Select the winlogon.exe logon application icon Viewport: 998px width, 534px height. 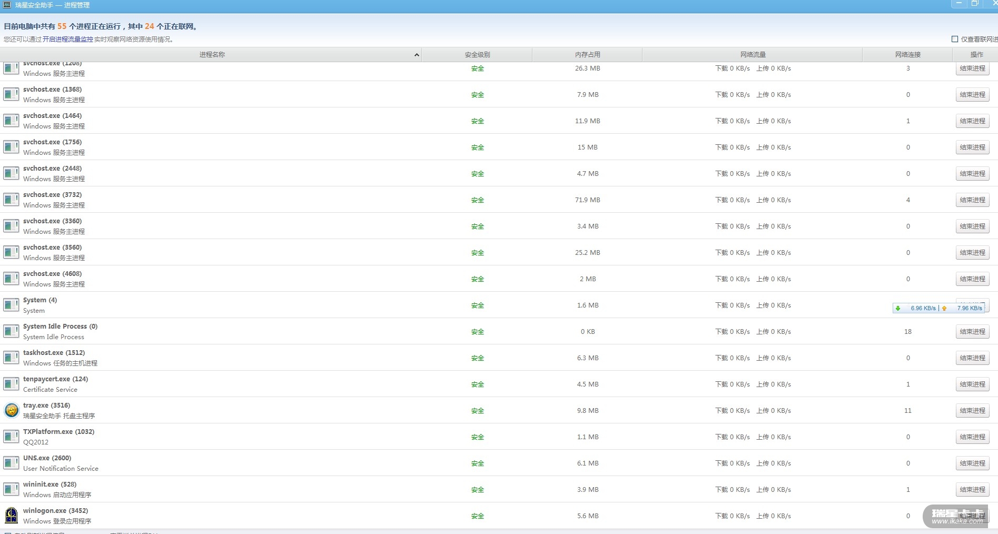point(11,516)
